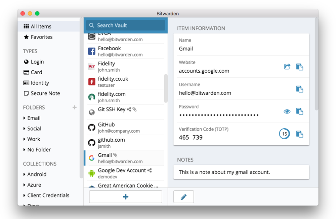
Task: Select All Items in sidebar
Action: tap(49, 26)
